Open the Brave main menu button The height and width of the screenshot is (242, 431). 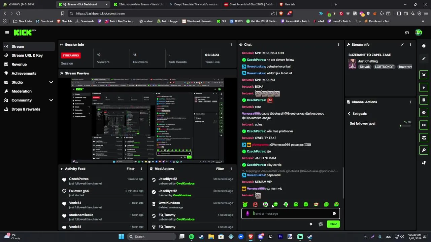click(x=426, y=13)
